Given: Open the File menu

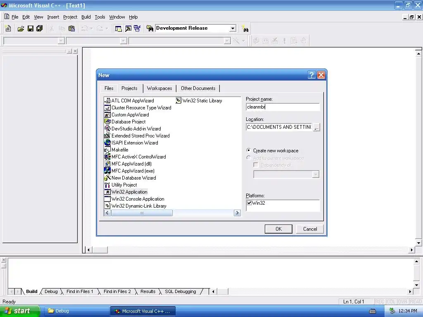Looking at the screenshot, I should [15, 17].
